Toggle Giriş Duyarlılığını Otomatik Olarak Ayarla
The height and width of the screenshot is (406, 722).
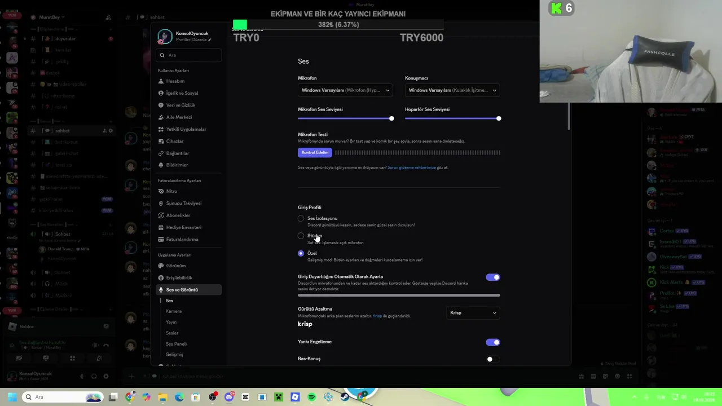(x=492, y=277)
